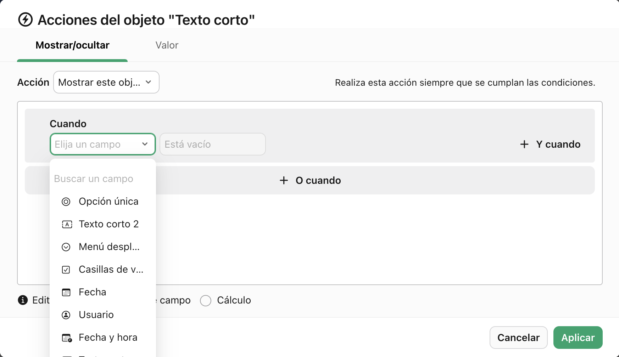Select the Usuario field option
619x357 pixels.
(x=96, y=315)
